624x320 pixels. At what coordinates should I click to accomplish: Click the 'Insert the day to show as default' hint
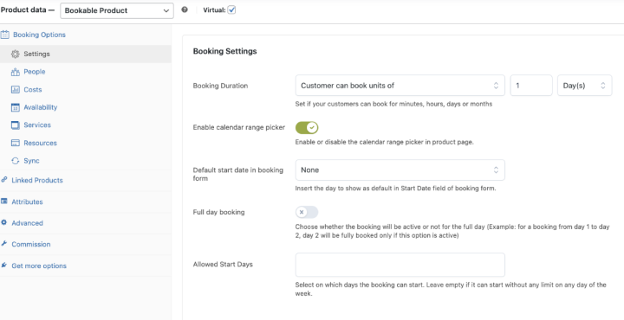395,189
